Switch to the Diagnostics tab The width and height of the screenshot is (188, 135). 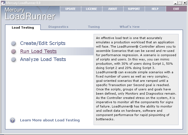click(58, 27)
